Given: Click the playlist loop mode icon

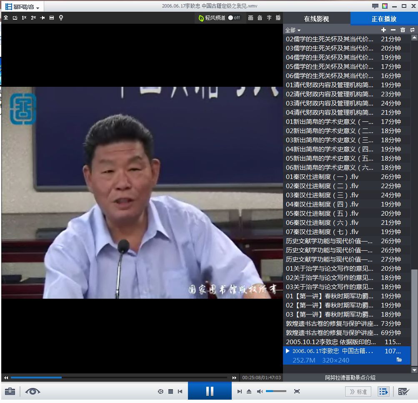Looking at the screenshot, I should point(412,30).
